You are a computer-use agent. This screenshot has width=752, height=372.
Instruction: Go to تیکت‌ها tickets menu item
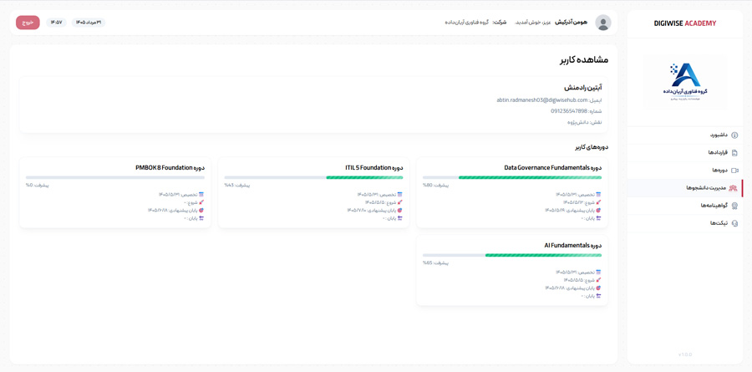(x=684, y=223)
